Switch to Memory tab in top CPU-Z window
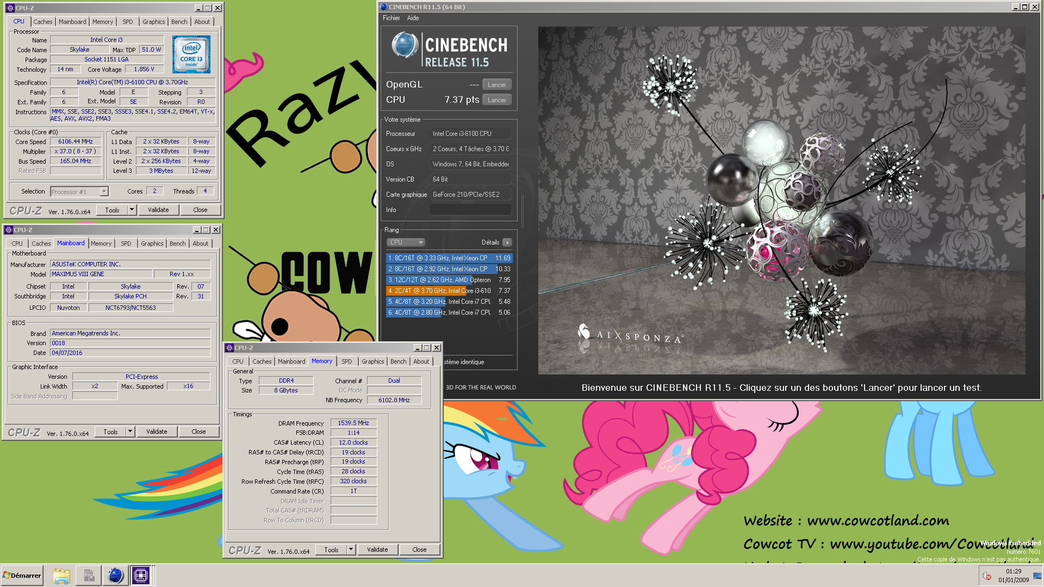The image size is (1044, 587). 103,22
